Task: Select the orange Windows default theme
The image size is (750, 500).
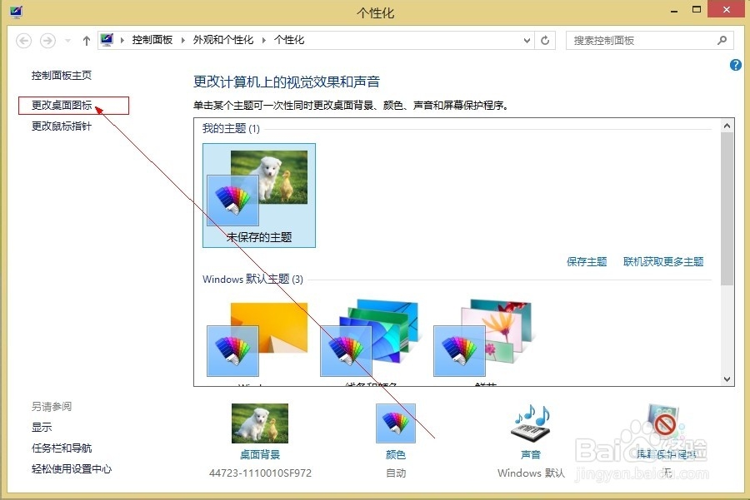Action: pyautogui.click(x=257, y=339)
